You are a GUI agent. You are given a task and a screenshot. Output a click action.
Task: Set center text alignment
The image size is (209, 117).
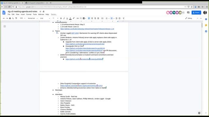92,18
